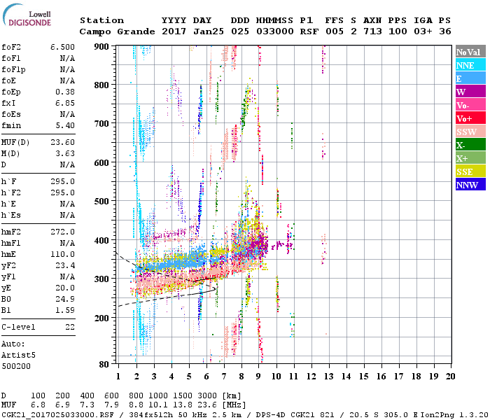Pick the purple W legend entry
This screenshot has width=490, height=420.
tap(468, 92)
